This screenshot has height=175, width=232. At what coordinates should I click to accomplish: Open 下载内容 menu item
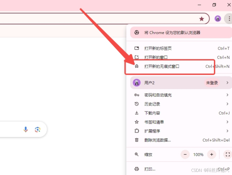[179, 113]
